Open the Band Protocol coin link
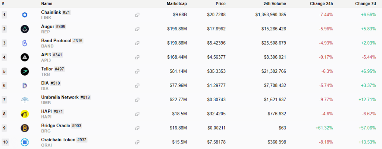Viewport: 382px width, 149px height. tap(56, 40)
